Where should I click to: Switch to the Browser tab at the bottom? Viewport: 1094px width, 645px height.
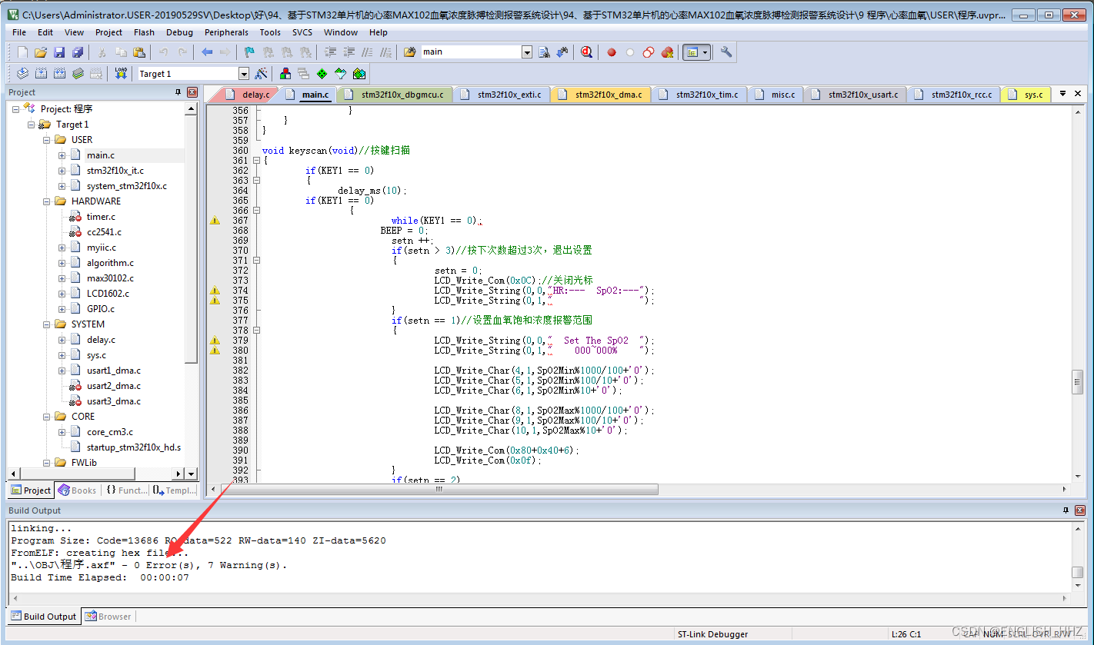click(108, 617)
